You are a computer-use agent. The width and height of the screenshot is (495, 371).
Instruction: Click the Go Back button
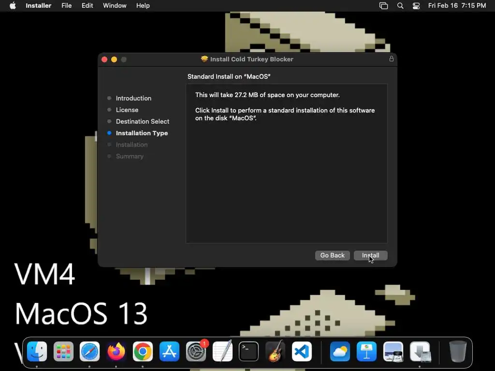(x=333, y=256)
